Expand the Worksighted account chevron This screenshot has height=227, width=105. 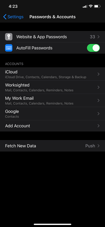pos(98,87)
